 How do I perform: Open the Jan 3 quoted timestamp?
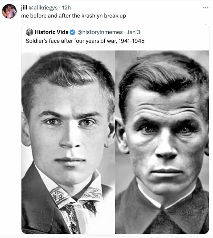point(134,32)
